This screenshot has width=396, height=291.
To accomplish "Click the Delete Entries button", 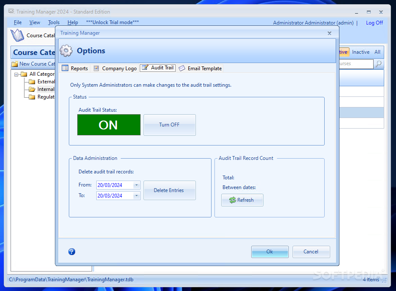I will (x=169, y=190).
